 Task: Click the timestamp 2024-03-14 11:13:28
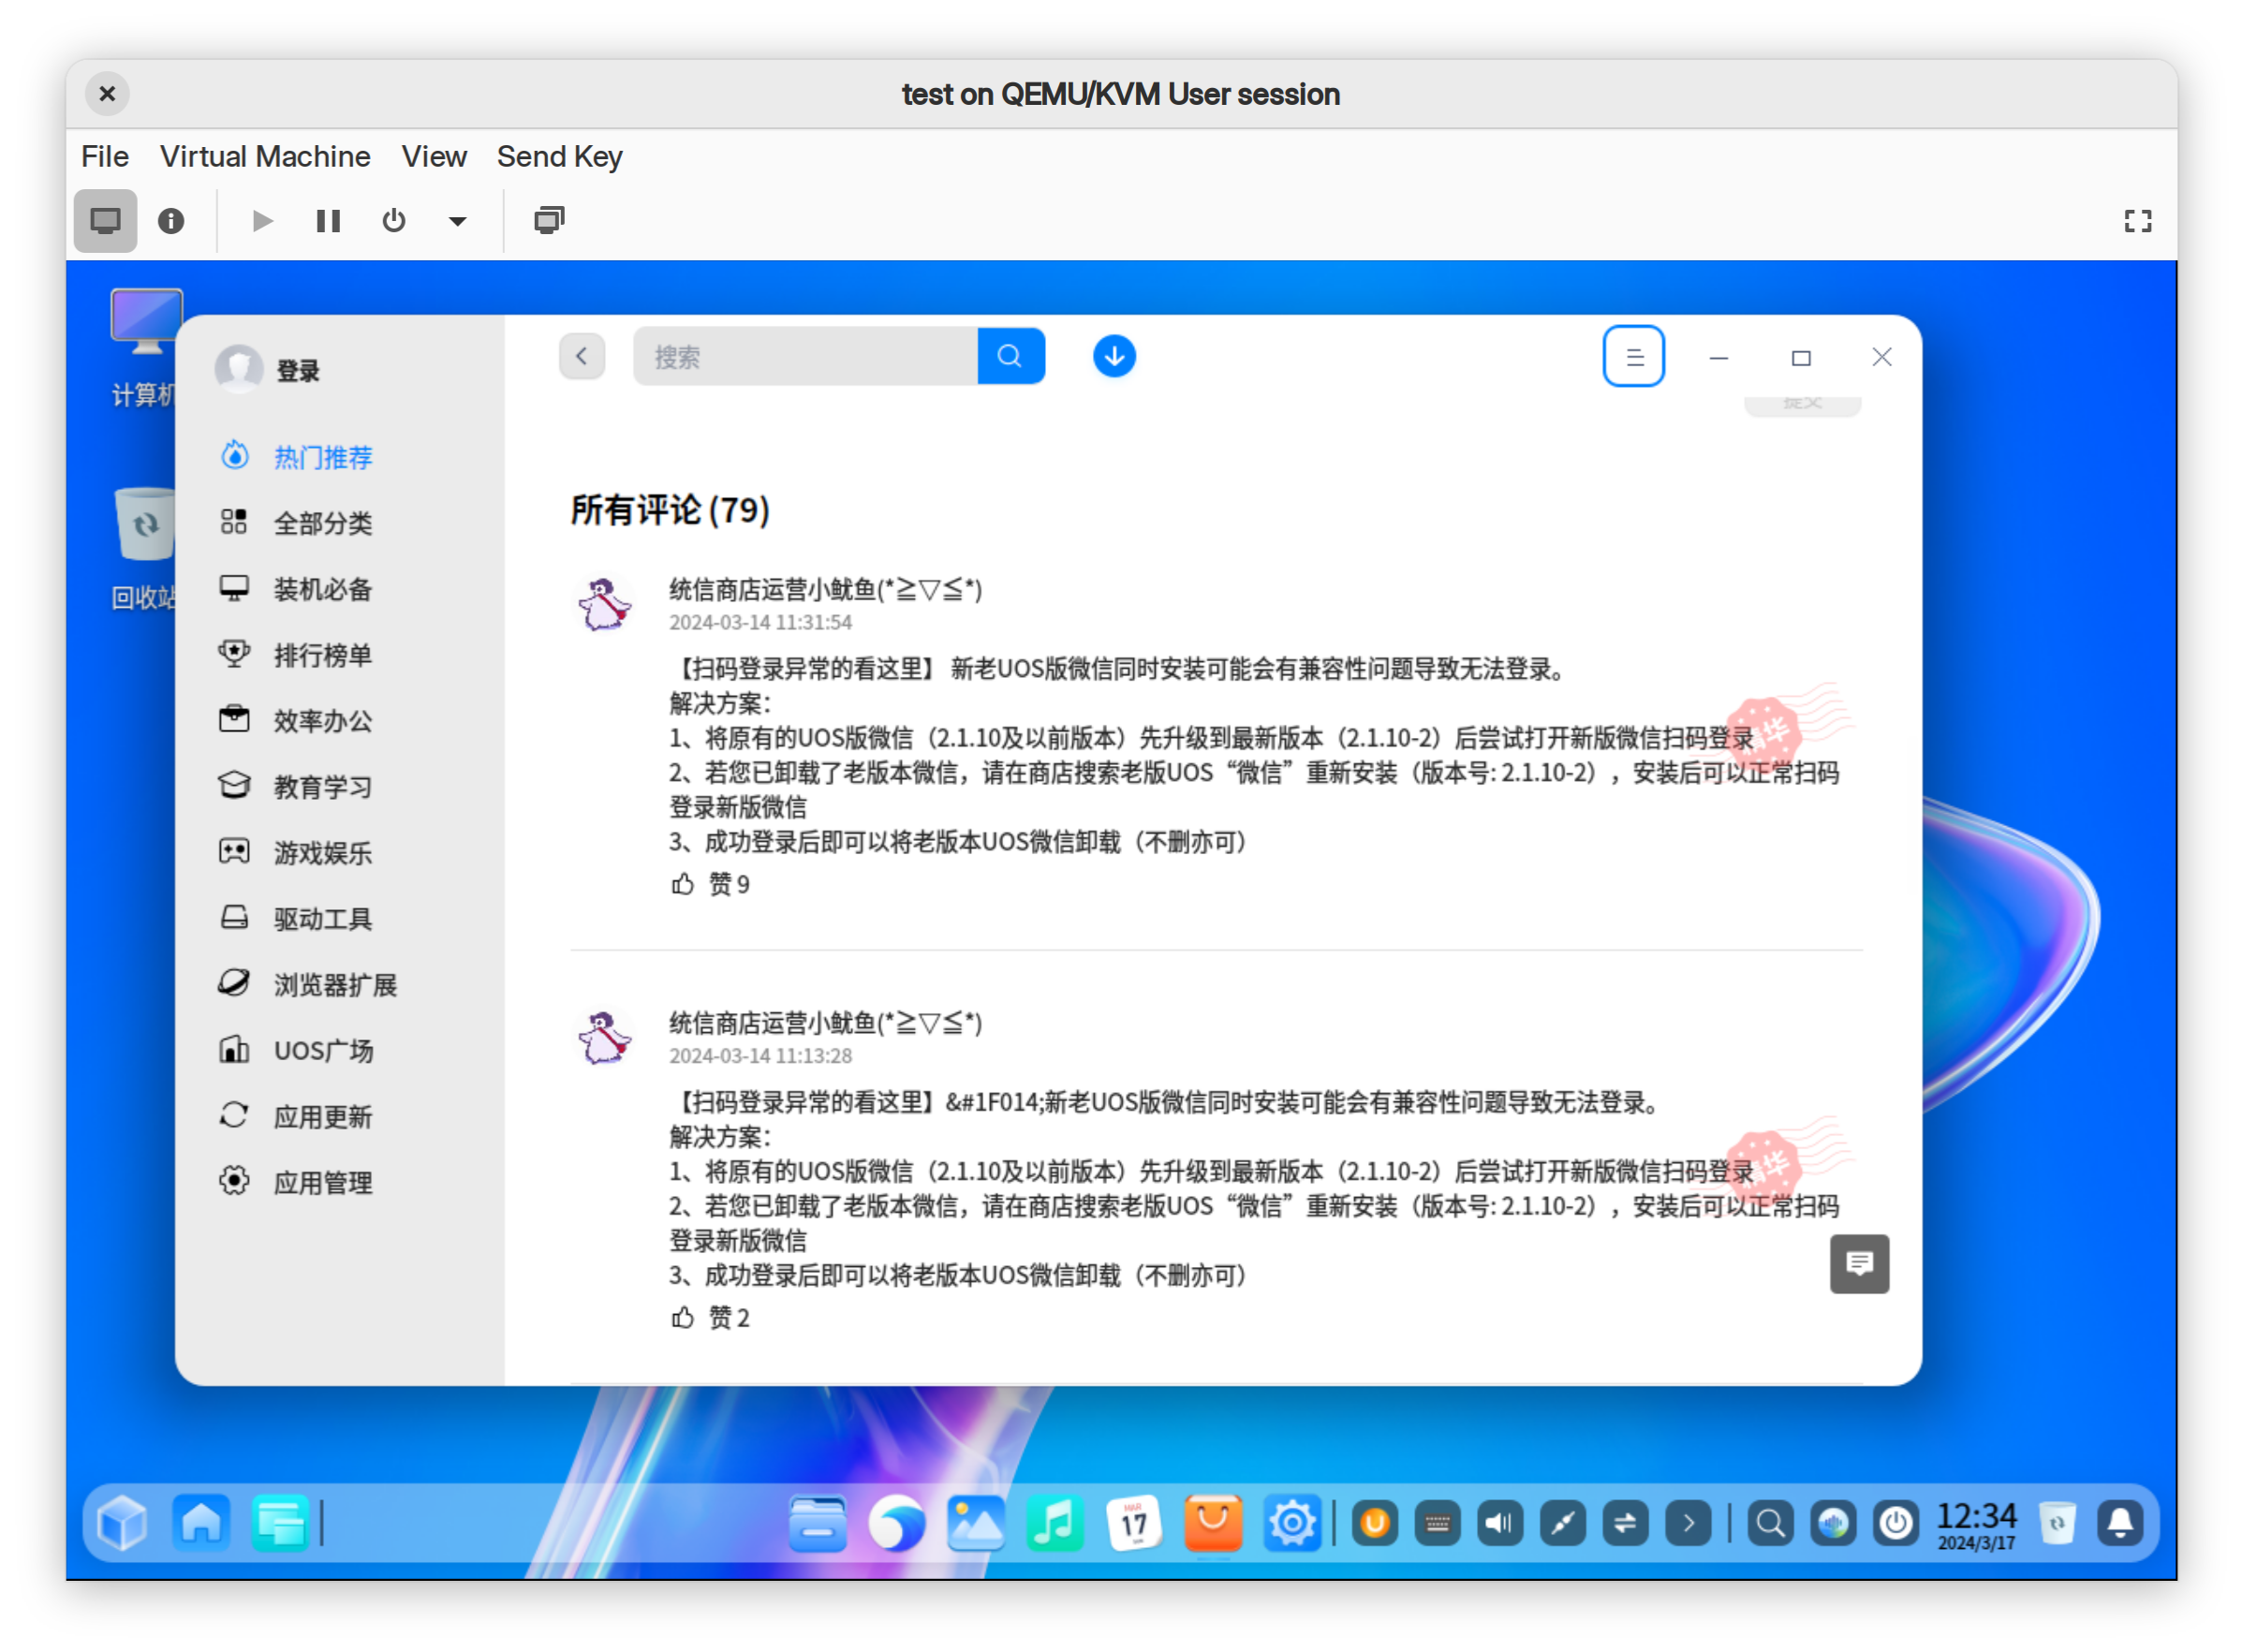point(760,1056)
